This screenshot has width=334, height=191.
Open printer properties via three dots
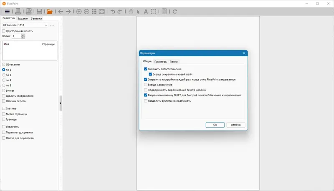point(52,25)
